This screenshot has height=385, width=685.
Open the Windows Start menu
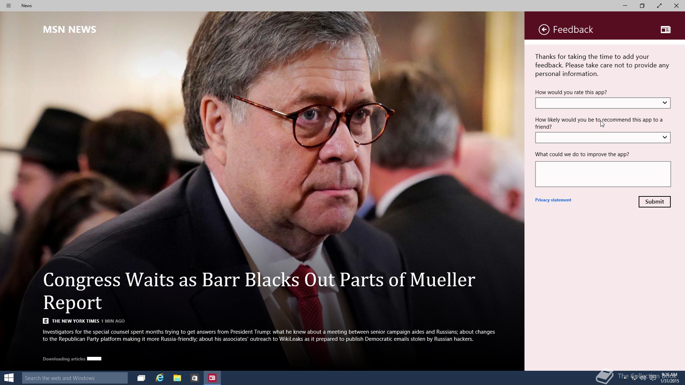point(9,378)
